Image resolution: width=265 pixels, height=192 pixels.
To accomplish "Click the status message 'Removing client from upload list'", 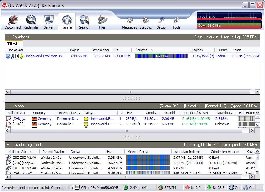I will [37, 188].
